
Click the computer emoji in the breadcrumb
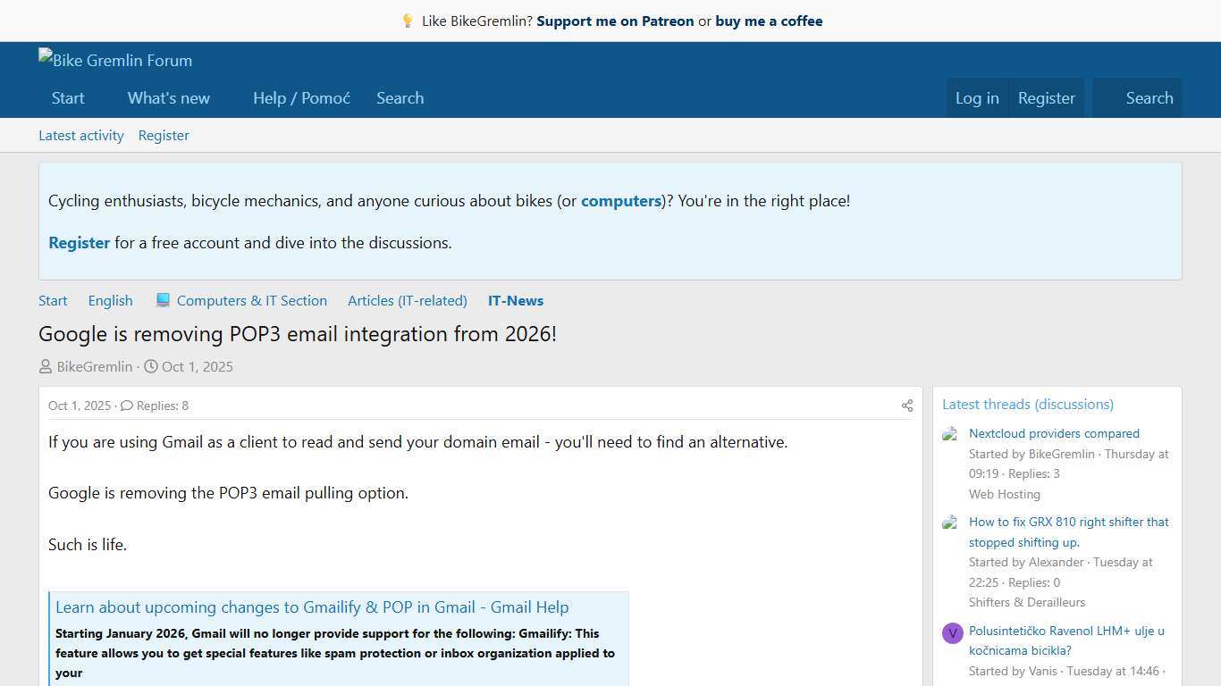[163, 300]
